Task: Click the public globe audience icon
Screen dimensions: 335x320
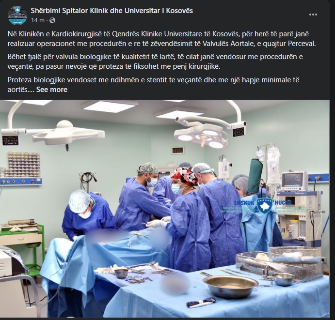Action: coord(52,20)
